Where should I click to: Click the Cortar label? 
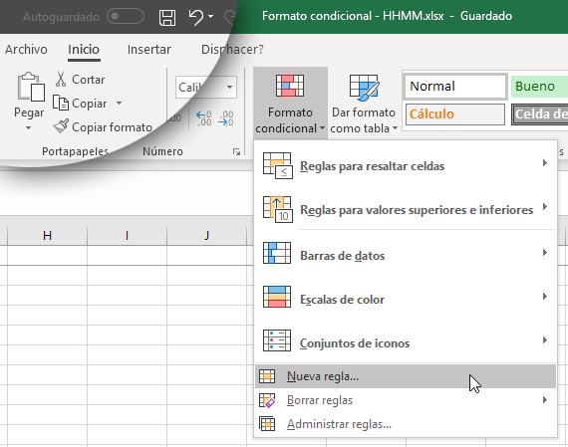coord(89,80)
